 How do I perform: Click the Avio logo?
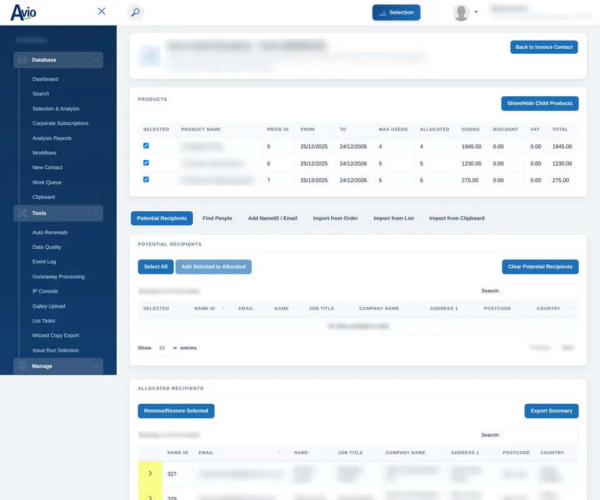click(23, 12)
